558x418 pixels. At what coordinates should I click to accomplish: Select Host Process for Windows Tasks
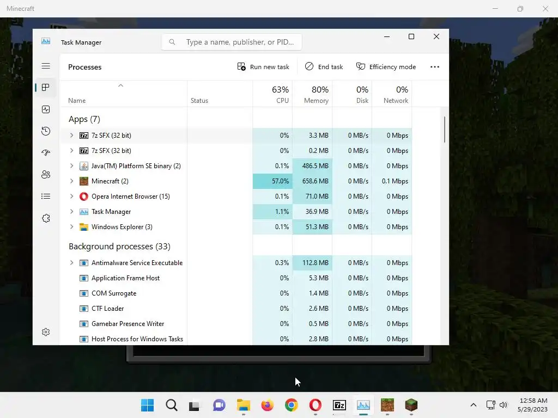point(236,339)
